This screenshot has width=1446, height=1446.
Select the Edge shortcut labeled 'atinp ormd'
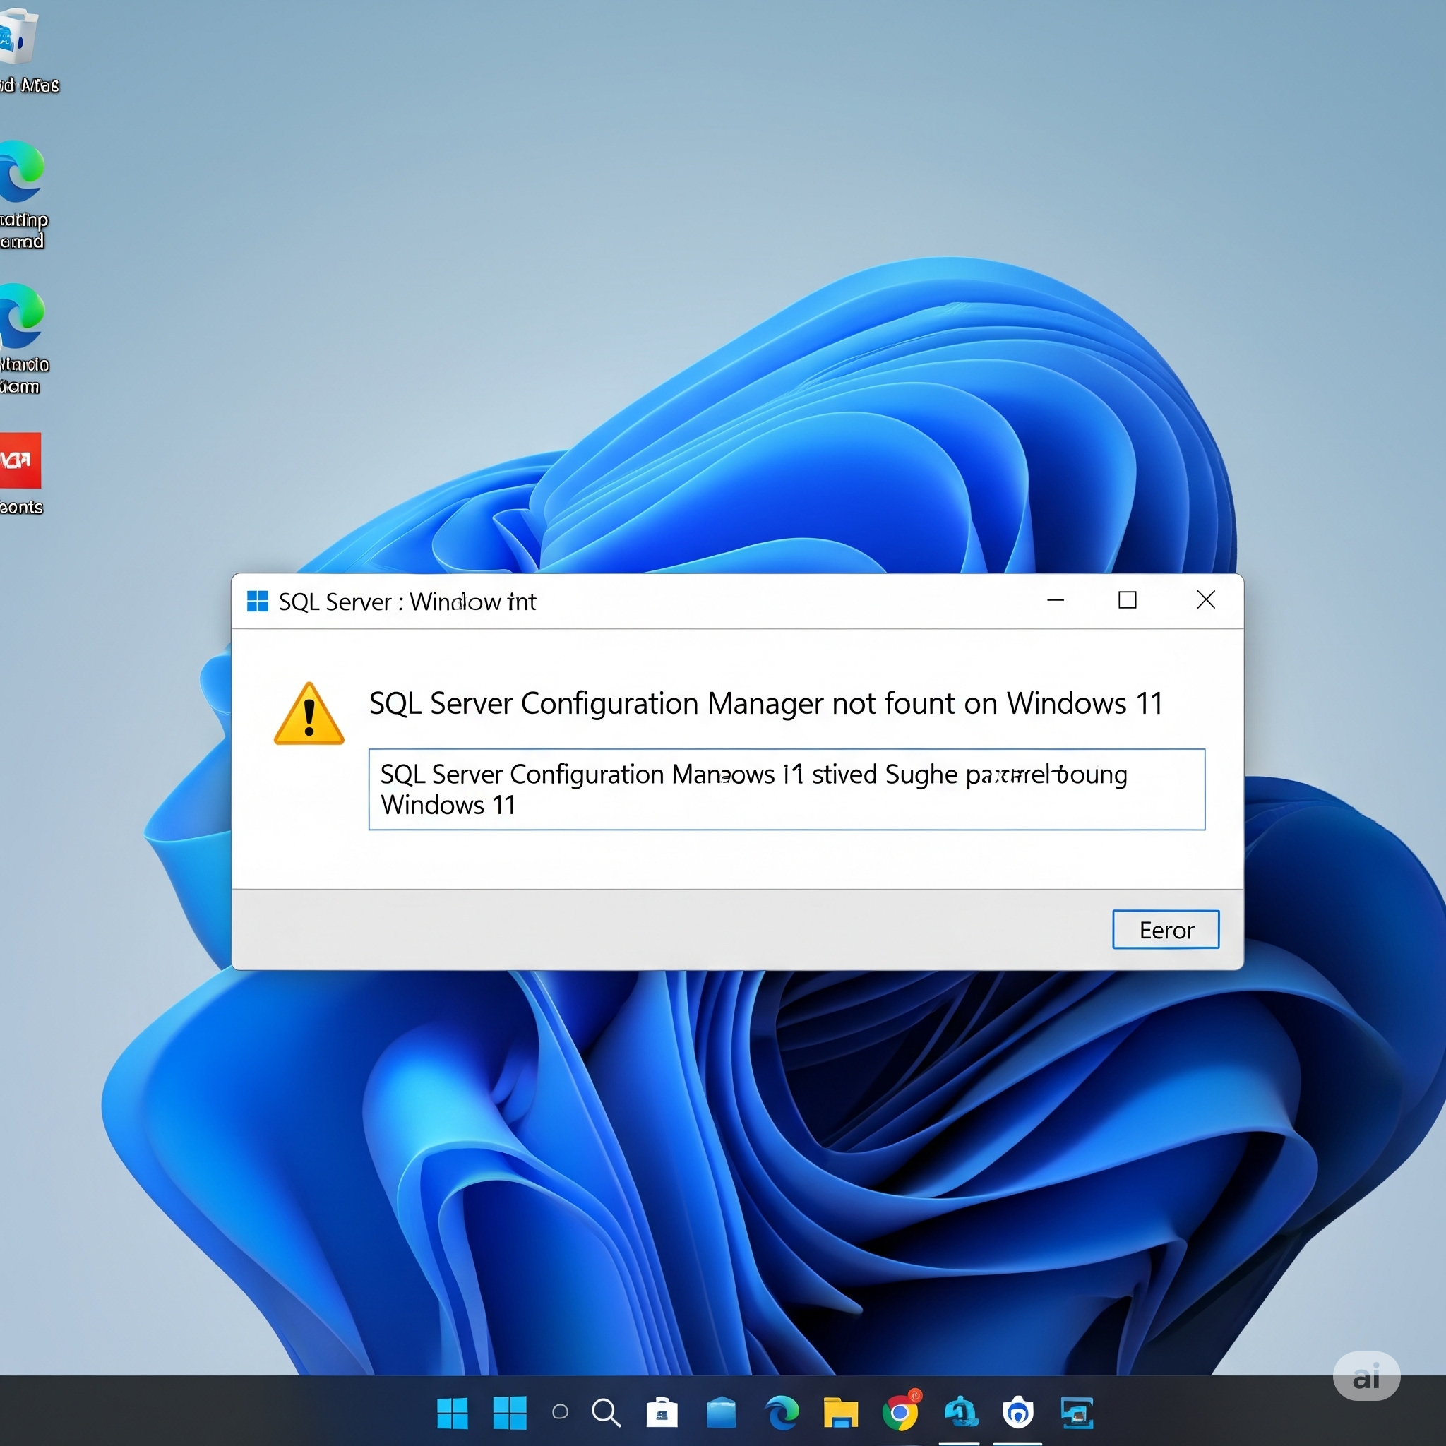23,195
